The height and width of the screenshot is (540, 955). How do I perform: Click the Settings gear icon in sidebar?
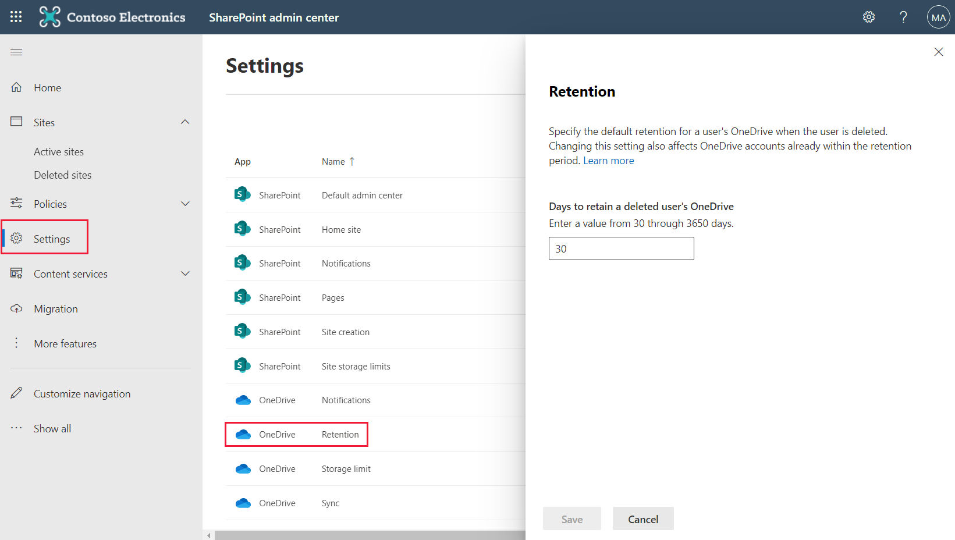(x=16, y=238)
